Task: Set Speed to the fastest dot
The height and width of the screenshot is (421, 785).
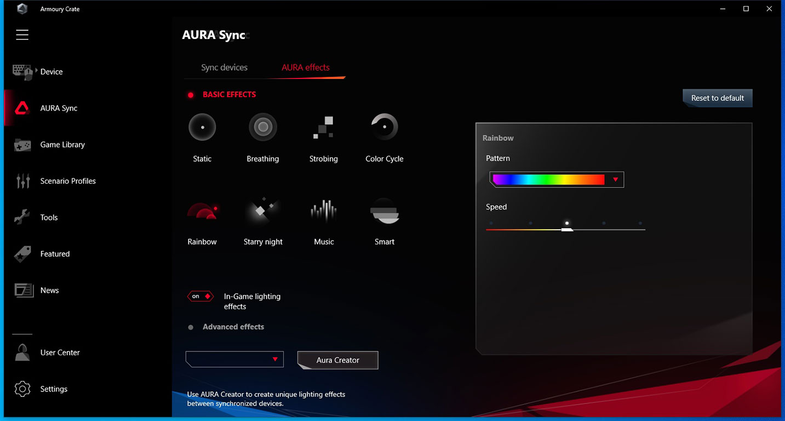Action: (x=640, y=223)
